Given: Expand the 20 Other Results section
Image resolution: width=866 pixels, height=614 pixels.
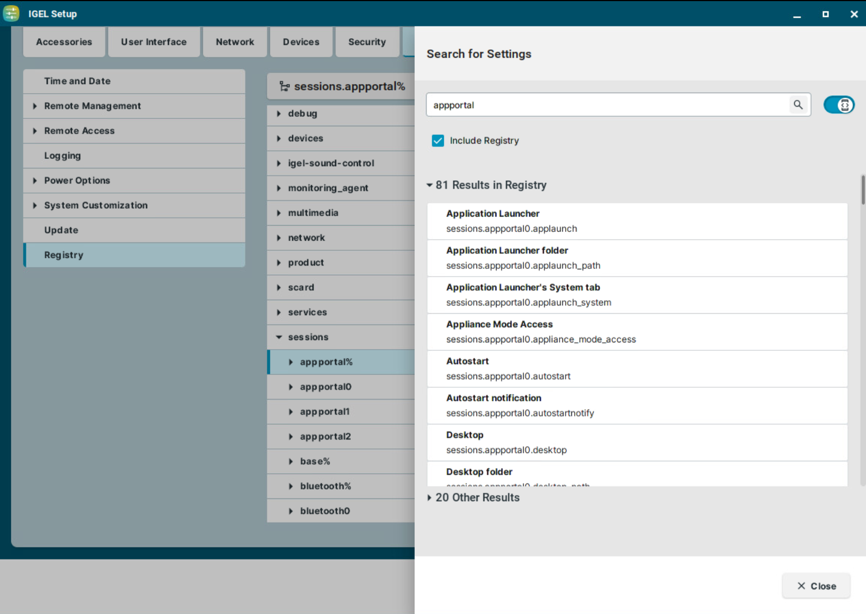Looking at the screenshot, I should tap(429, 498).
